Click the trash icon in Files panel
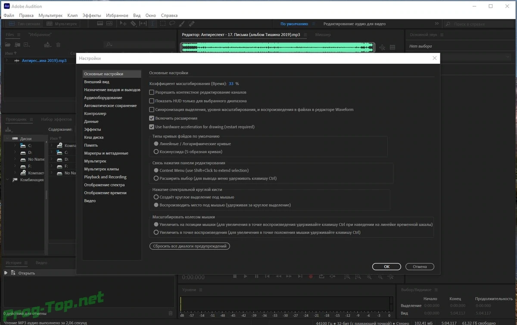 pyautogui.click(x=58, y=45)
